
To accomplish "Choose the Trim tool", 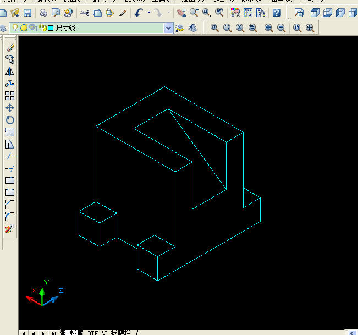I will point(10,156).
